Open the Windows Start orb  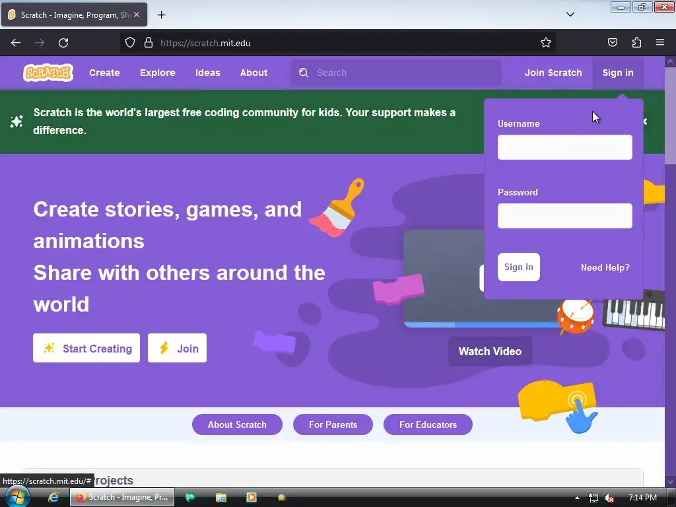click(x=17, y=498)
